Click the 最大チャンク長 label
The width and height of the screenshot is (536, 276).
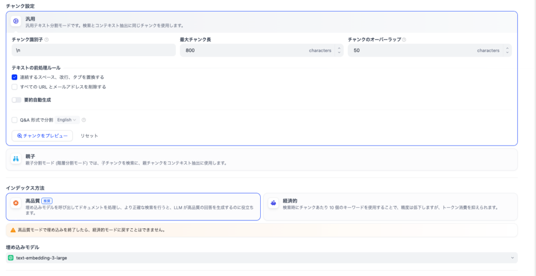(195, 40)
